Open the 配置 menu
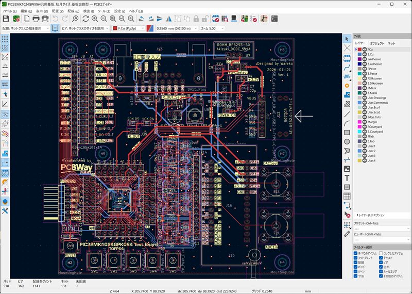 [x=58, y=11]
